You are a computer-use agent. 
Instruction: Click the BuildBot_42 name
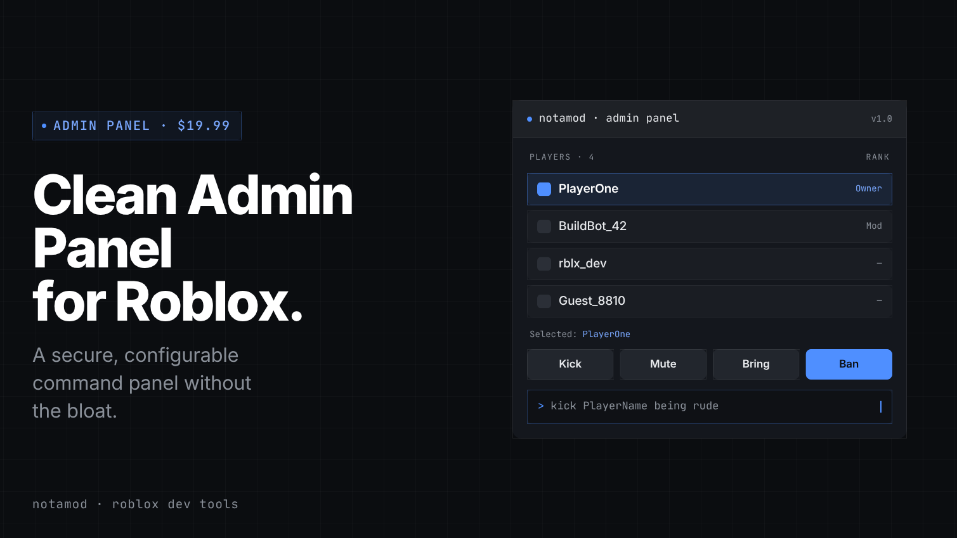click(592, 226)
